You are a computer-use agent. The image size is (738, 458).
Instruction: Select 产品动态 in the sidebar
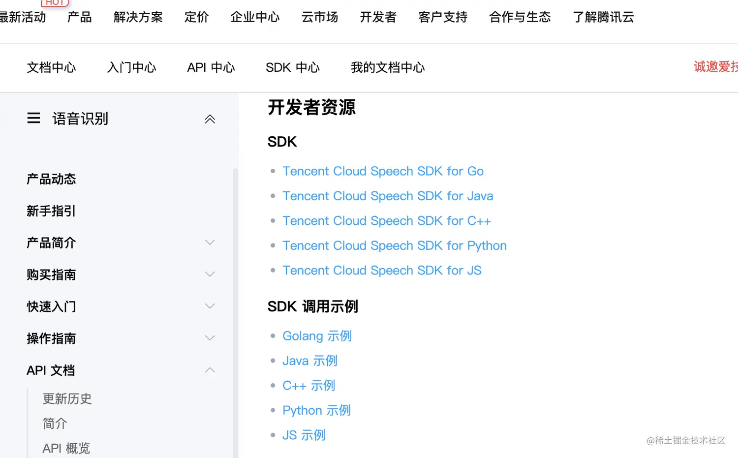[x=51, y=179]
